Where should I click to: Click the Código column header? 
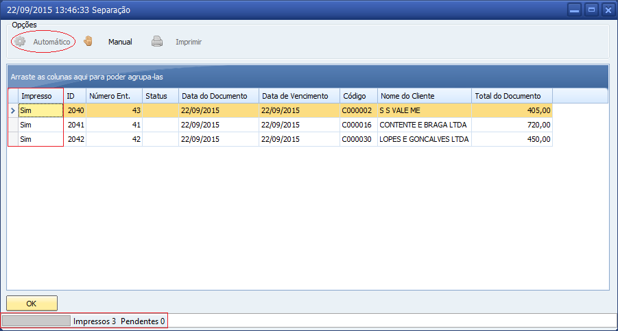[x=359, y=96]
